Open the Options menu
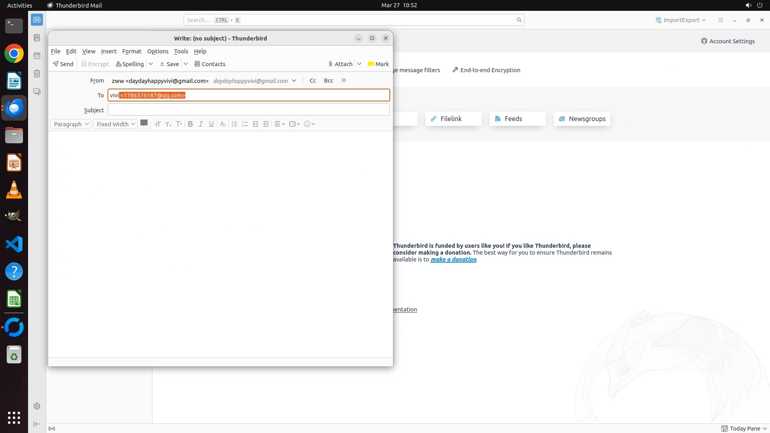 point(158,51)
